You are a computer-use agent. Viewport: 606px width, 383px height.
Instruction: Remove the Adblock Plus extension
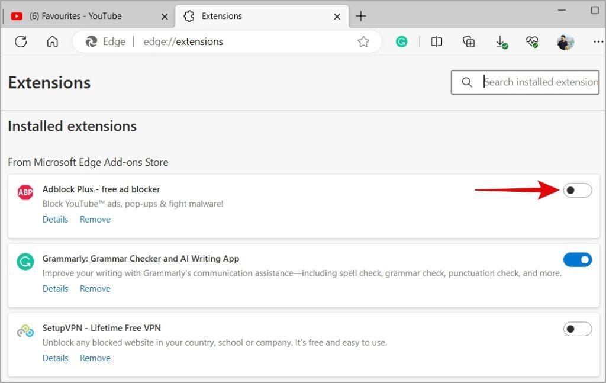[x=95, y=220]
